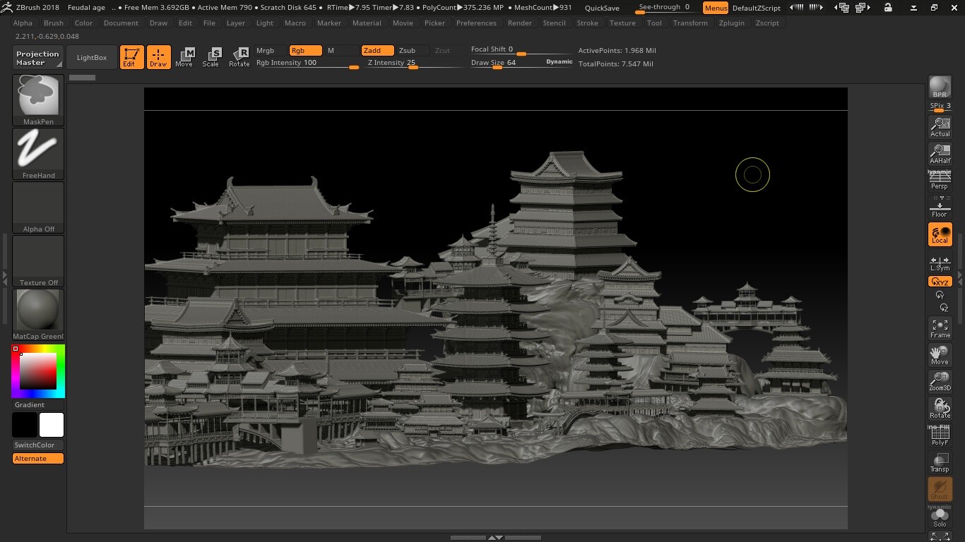Toggle the Rgb paint mode
965x542 pixels.
305,51
